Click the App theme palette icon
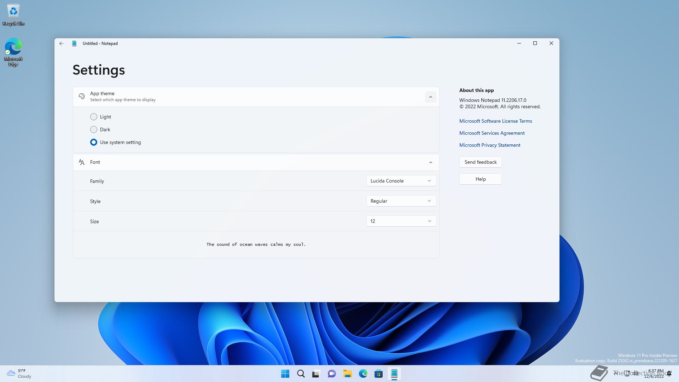The height and width of the screenshot is (382, 679). coord(82,96)
